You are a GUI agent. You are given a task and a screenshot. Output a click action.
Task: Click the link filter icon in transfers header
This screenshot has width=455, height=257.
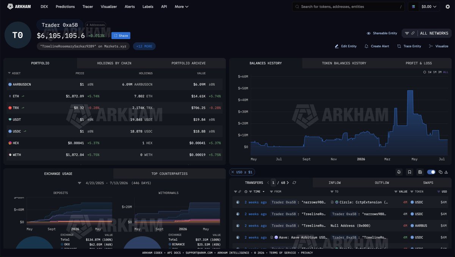point(240,192)
